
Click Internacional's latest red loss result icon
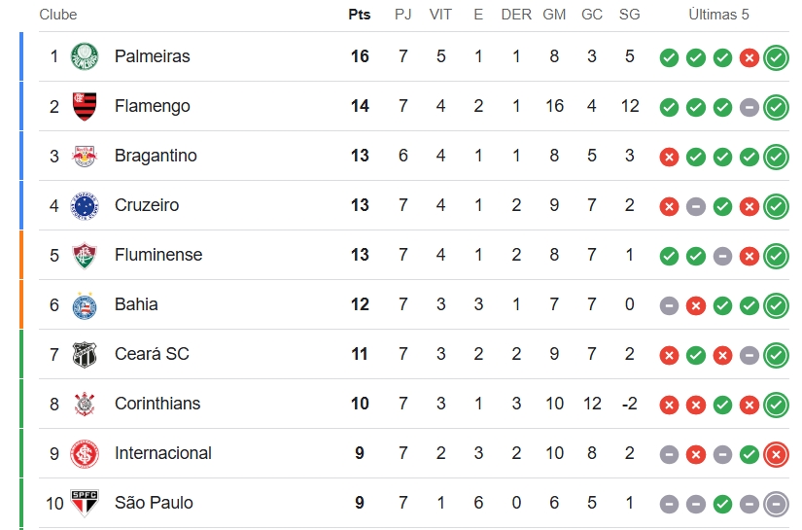coord(776,454)
